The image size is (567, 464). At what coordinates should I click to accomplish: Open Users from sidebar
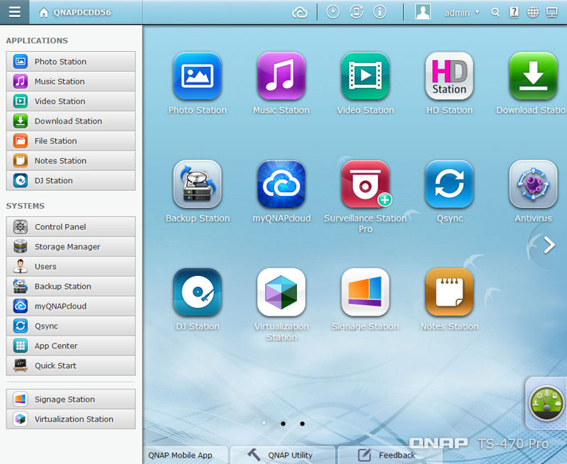pos(70,266)
